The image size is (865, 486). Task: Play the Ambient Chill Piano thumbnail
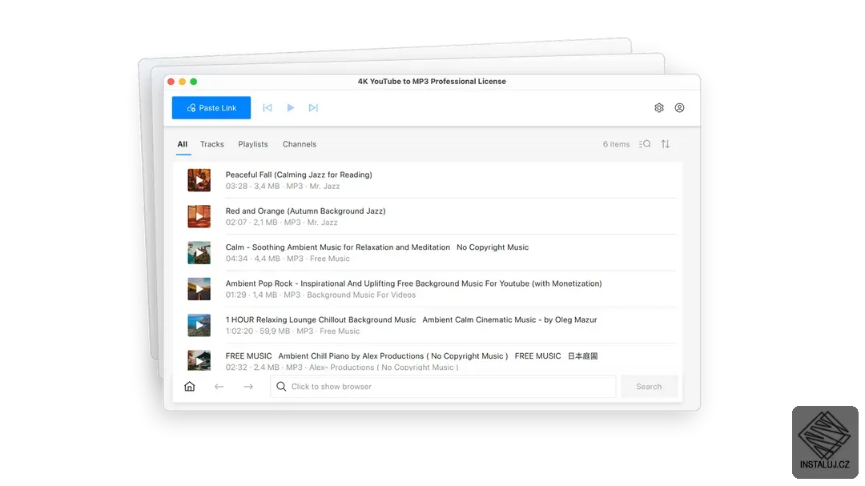coord(199,361)
